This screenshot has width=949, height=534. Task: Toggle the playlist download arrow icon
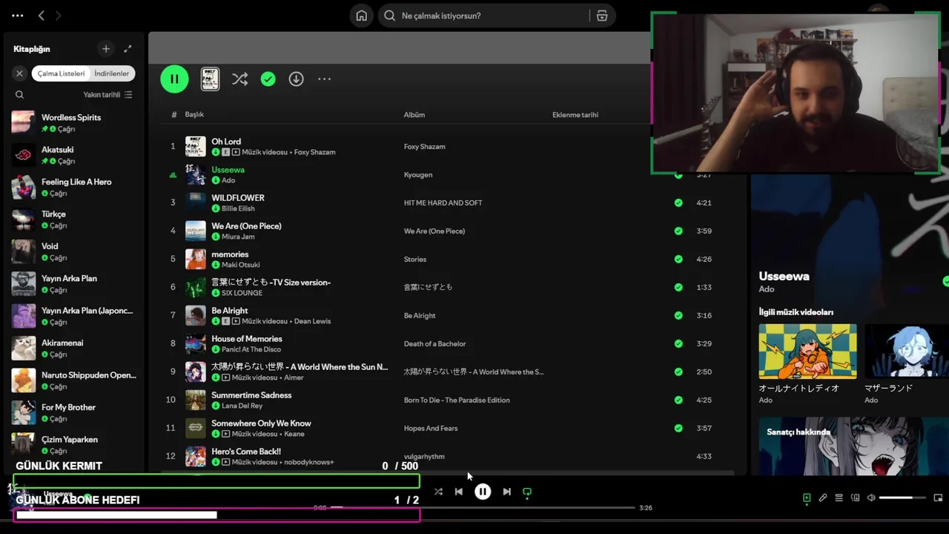pyautogui.click(x=296, y=79)
